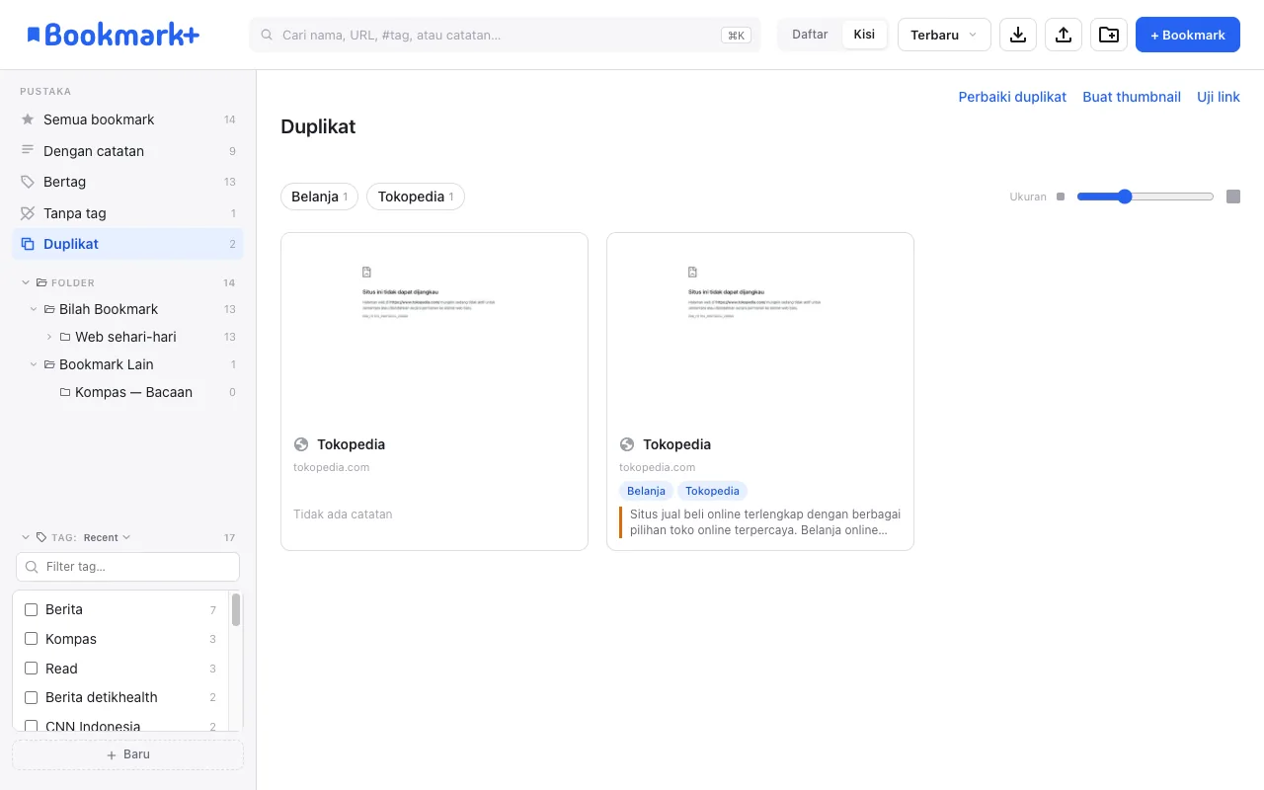Tick the Read tag checkbox

[x=31, y=669]
